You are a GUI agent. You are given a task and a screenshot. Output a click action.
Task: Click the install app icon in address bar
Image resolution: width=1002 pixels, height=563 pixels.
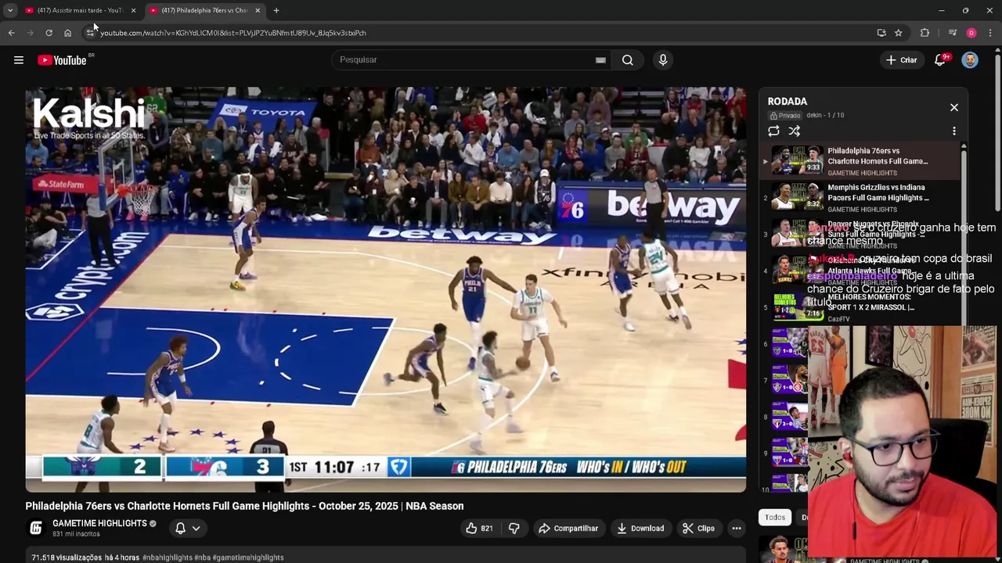tap(881, 33)
